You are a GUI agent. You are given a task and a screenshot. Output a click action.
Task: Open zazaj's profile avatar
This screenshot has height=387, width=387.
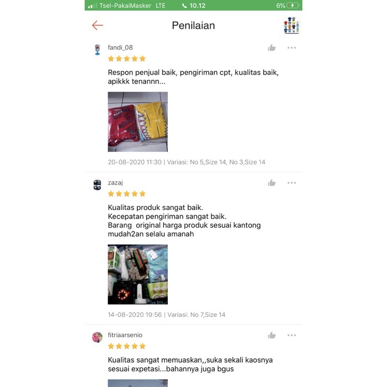tap(97, 185)
